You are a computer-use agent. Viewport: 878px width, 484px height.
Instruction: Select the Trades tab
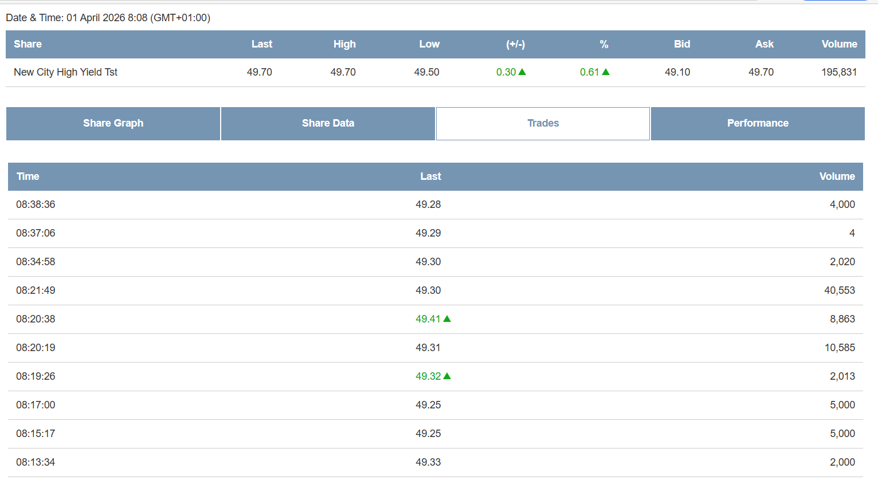click(543, 123)
